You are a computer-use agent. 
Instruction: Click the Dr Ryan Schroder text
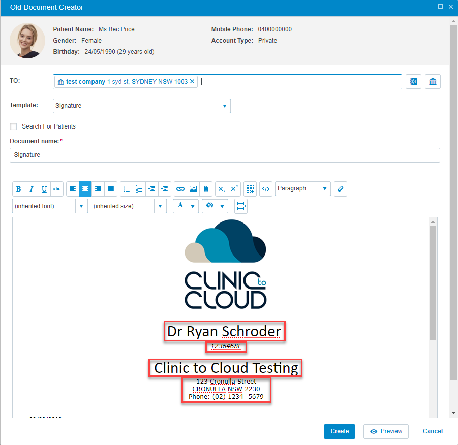(x=224, y=331)
